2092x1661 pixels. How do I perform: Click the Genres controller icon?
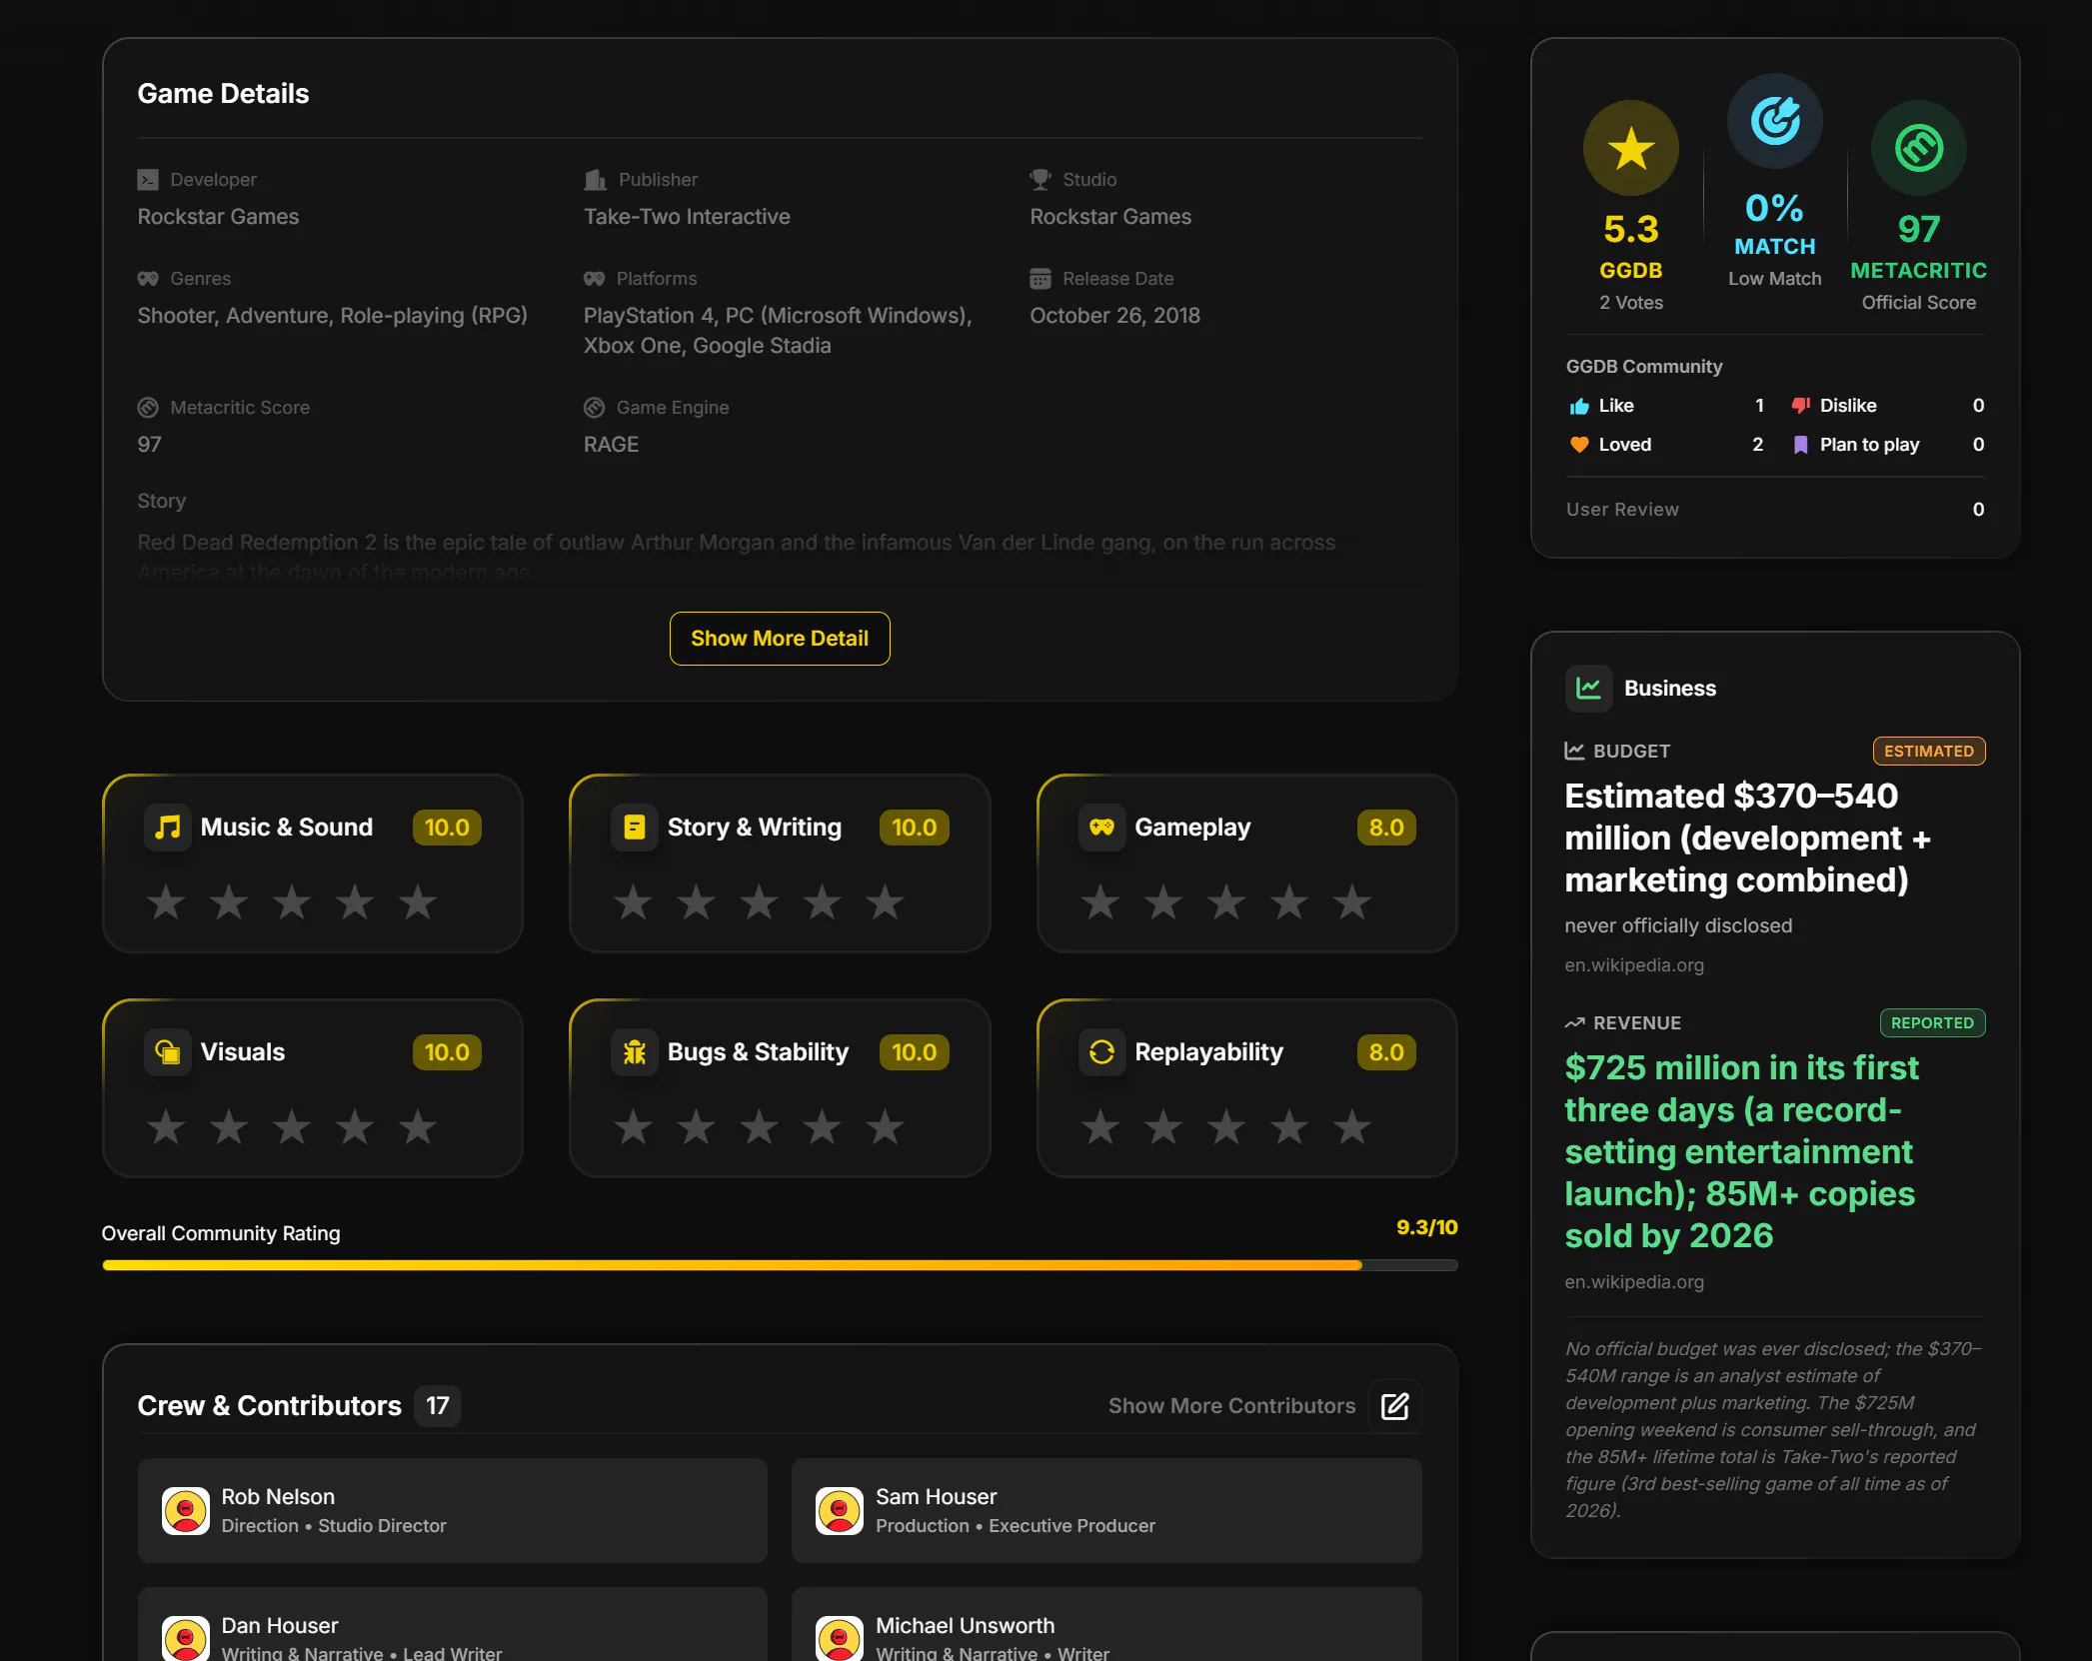coord(148,279)
